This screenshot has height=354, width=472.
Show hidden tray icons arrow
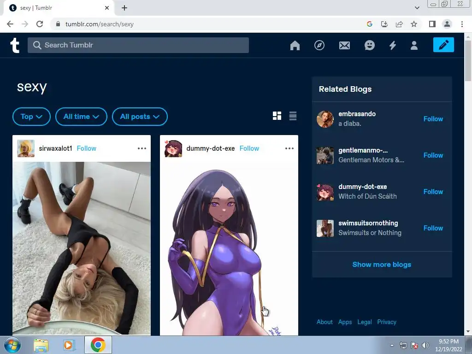pos(392,345)
